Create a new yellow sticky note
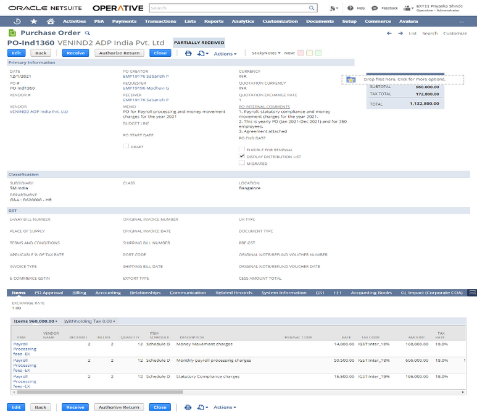This screenshot has height=418, width=477. (309, 53)
